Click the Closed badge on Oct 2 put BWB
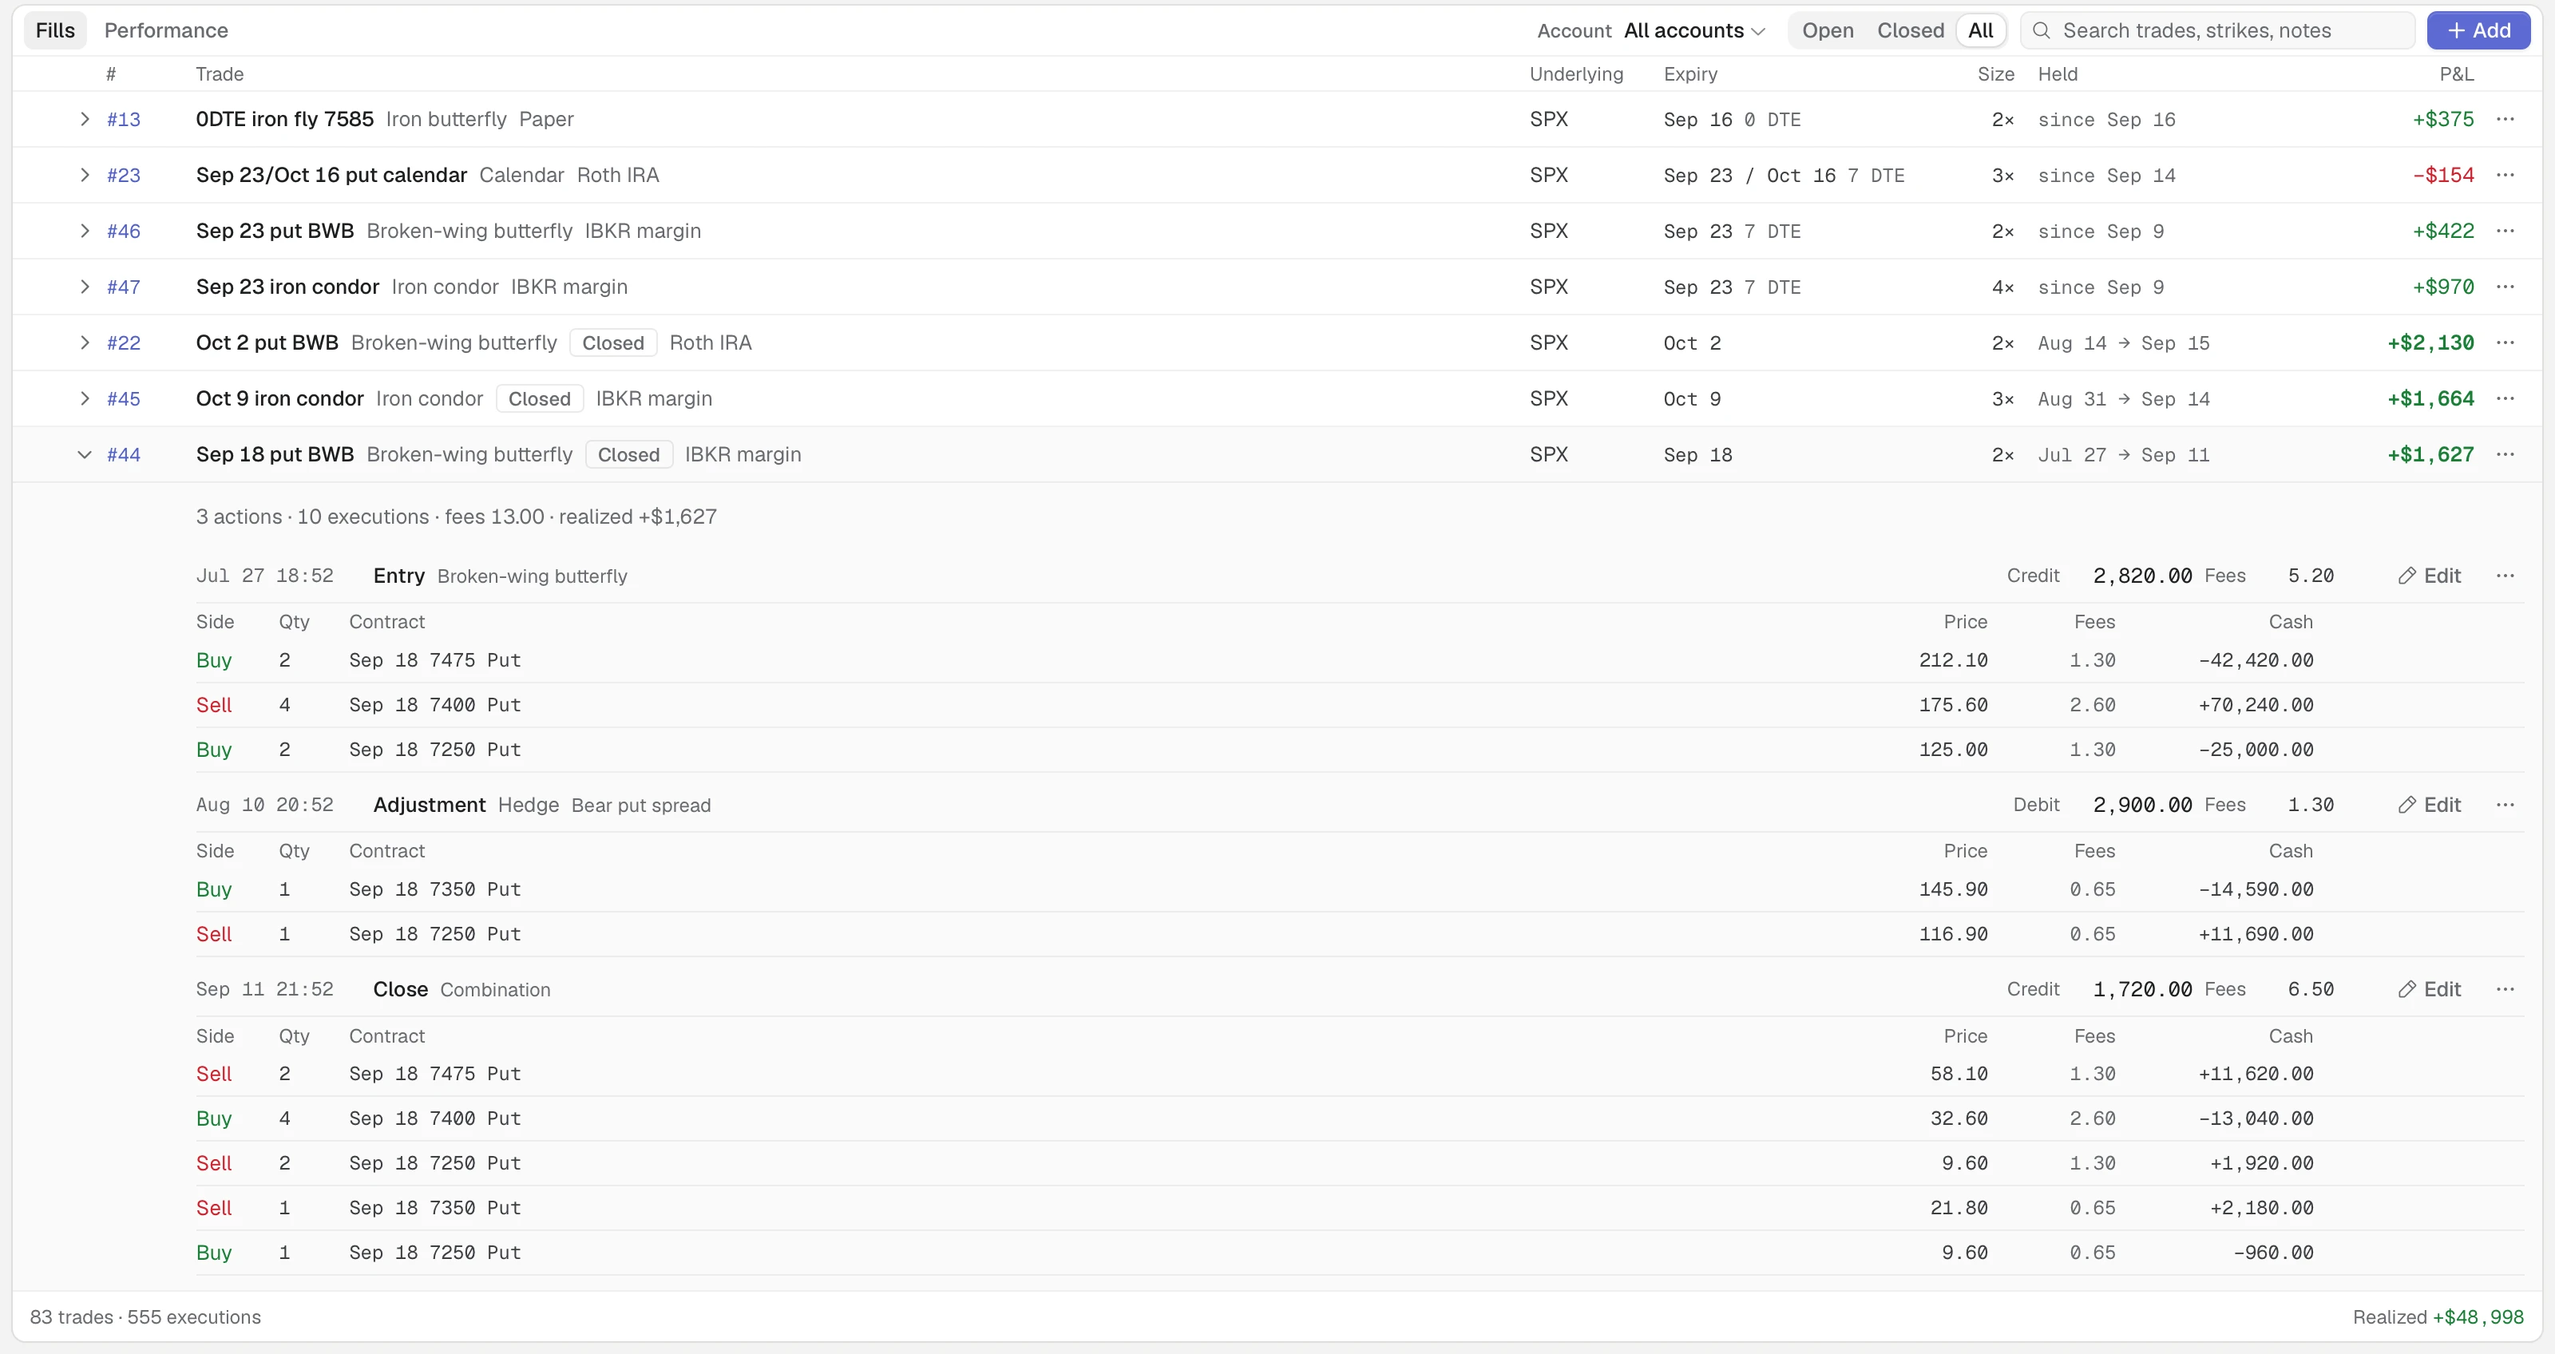Viewport: 2555px width, 1354px height. pos(613,342)
